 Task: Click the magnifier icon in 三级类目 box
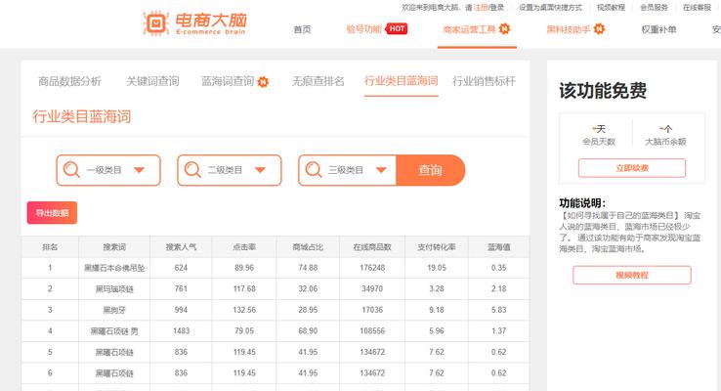pyautogui.click(x=314, y=170)
